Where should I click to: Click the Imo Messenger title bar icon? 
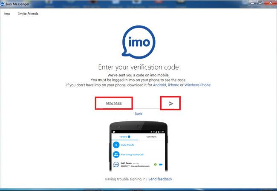(2, 4)
